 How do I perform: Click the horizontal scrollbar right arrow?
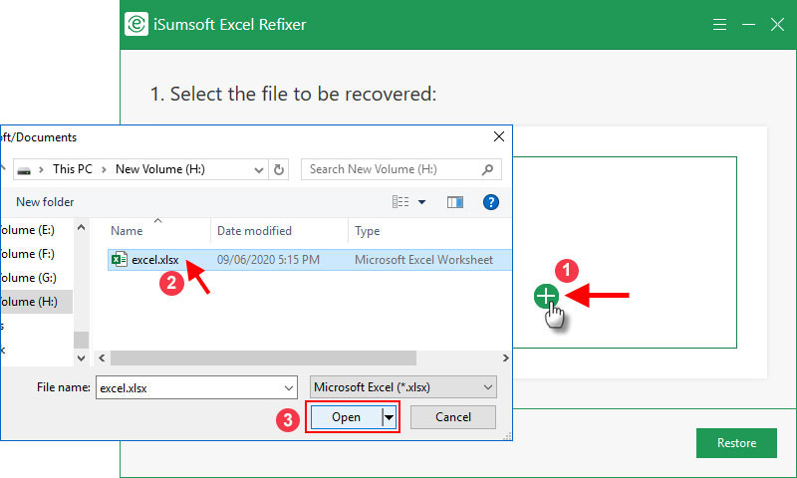505,358
